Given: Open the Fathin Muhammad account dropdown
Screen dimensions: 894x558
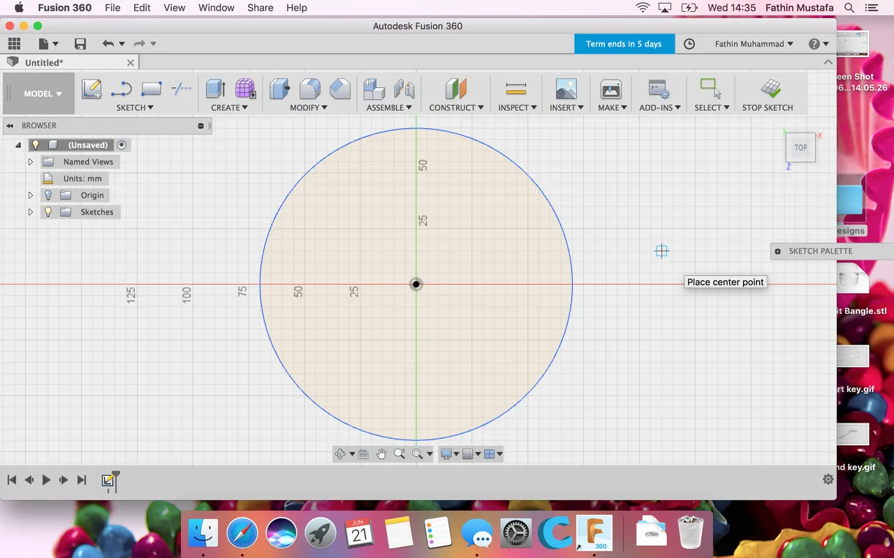Looking at the screenshot, I should [754, 44].
